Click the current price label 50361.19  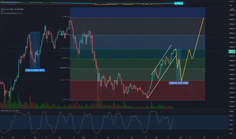coord(232,51)
